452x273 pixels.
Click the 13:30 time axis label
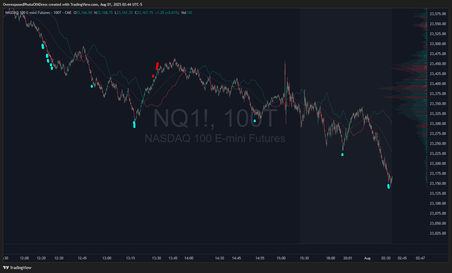[x=157, y=258]
